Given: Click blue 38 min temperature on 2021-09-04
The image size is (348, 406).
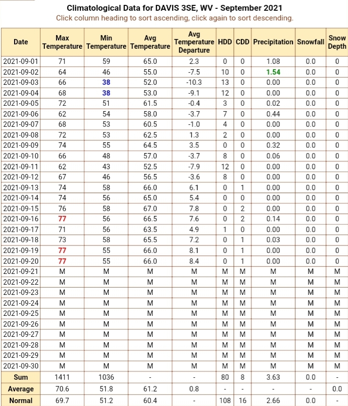Looking at the screenshot, I should [x=106, y=93].
